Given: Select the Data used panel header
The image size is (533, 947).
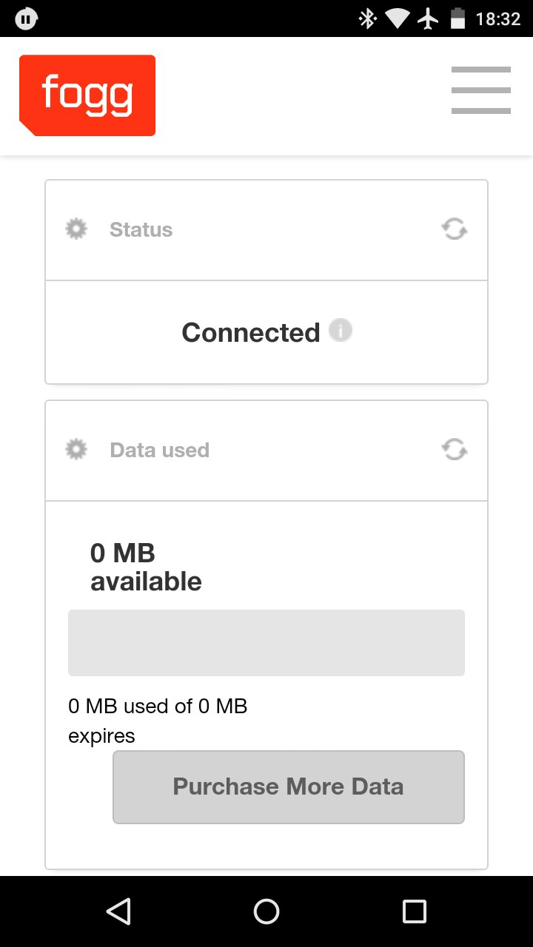Looking at the screenshot, I should [x=266, y=451].
